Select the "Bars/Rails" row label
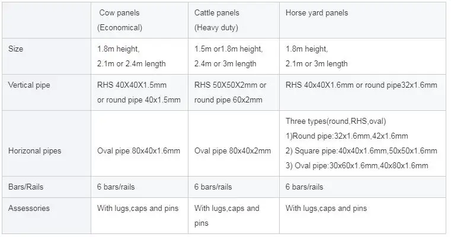The height and width of the screenshot is (237, 451). coord(27,187)
